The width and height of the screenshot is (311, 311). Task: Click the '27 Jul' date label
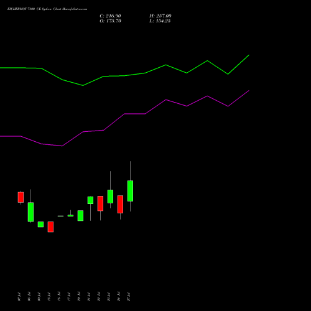(x=129, y=297)
